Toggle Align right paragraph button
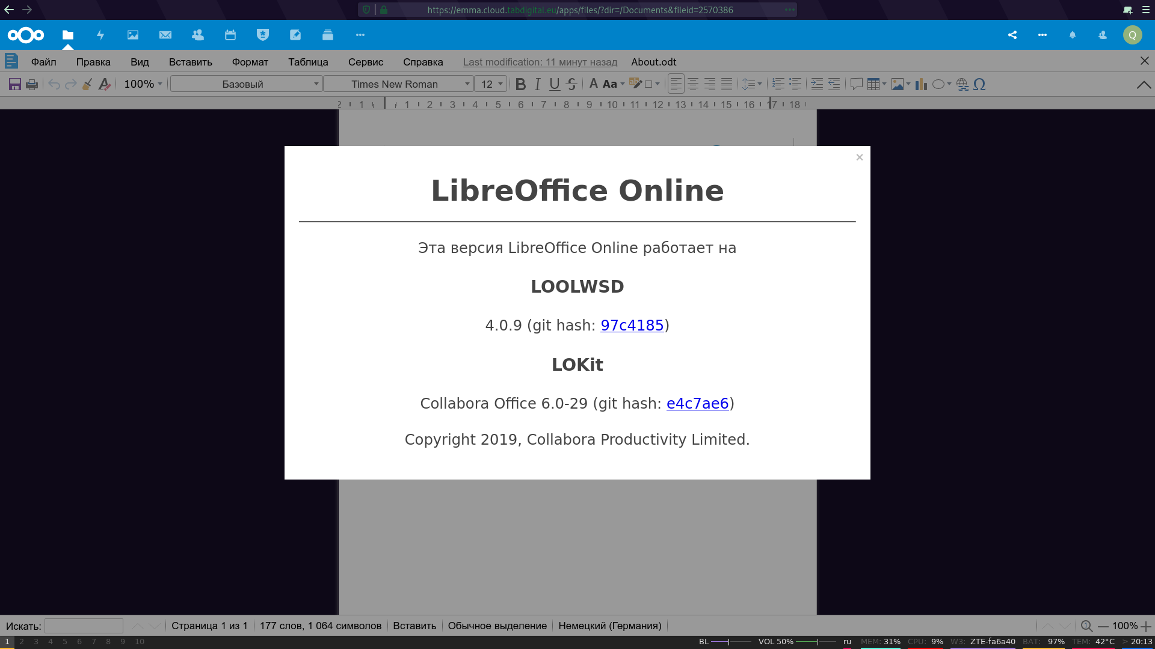The width and height of the screenshot is (1155, 649). coord(710,84)
